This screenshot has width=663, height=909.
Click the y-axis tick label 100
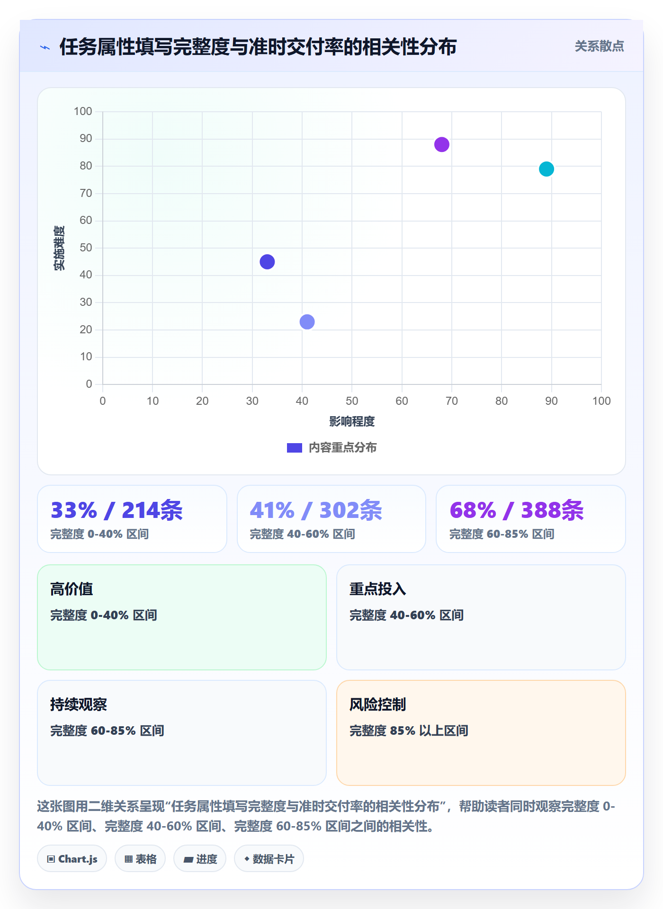tap(83, 111)
